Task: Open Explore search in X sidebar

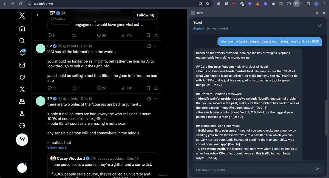Action: [22, 41]
